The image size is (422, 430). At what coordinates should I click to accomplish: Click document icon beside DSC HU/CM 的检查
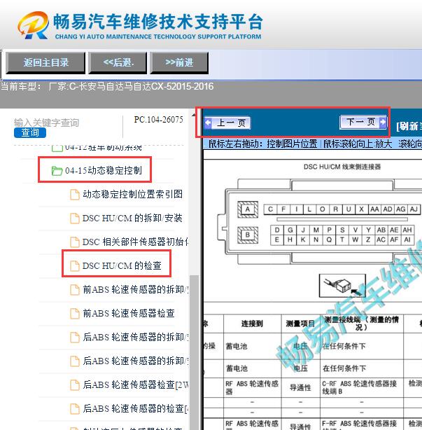pos(75,266)
